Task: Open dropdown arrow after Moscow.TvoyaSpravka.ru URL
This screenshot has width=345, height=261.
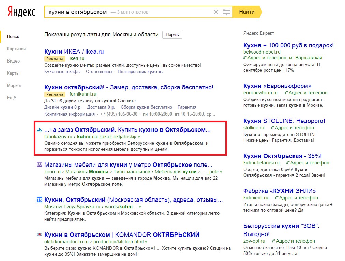Action: tap(140, 207)
